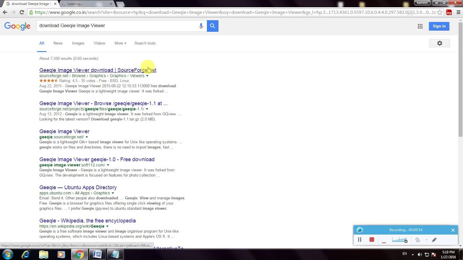Start voice search with the microphone icon
This screenshot has width=463, height=260.
click(x=201, y=26)
